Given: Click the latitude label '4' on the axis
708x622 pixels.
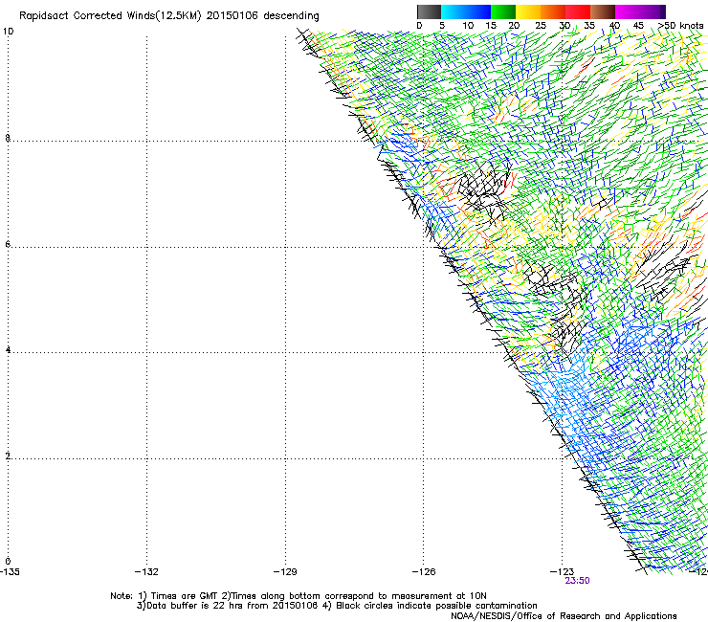Looking at the screenshot, I should (8, 349).
